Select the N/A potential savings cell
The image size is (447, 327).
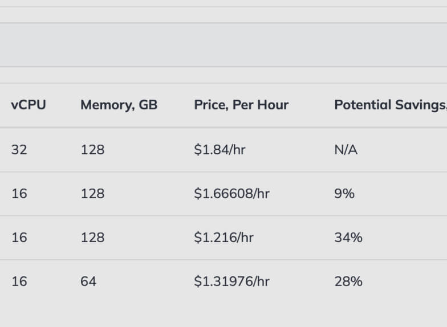coord(346,150)
